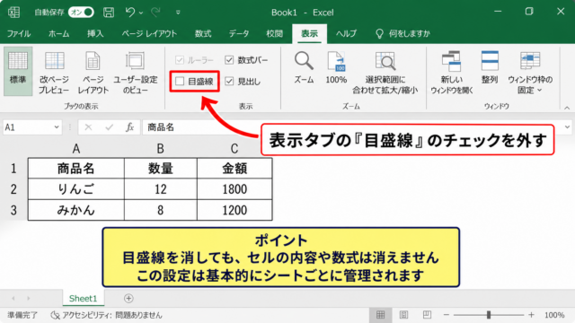Open the ヘルプ tab

pyautogui.click(x=346, y=34)
